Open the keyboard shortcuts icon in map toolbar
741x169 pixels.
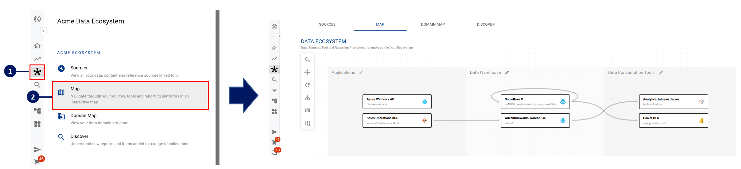tap(307, 110)
